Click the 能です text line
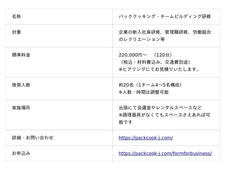This screenshot has width=231, height=170. click(x=125, y=122)
